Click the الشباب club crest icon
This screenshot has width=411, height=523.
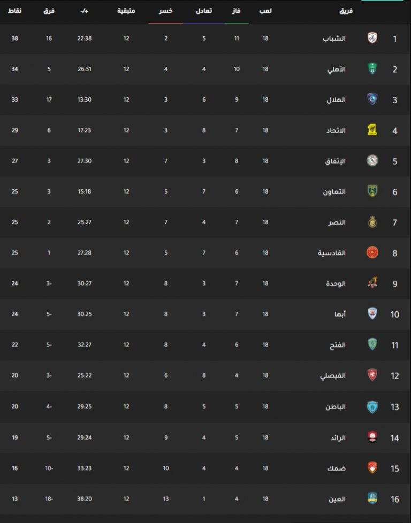point(372,38)
